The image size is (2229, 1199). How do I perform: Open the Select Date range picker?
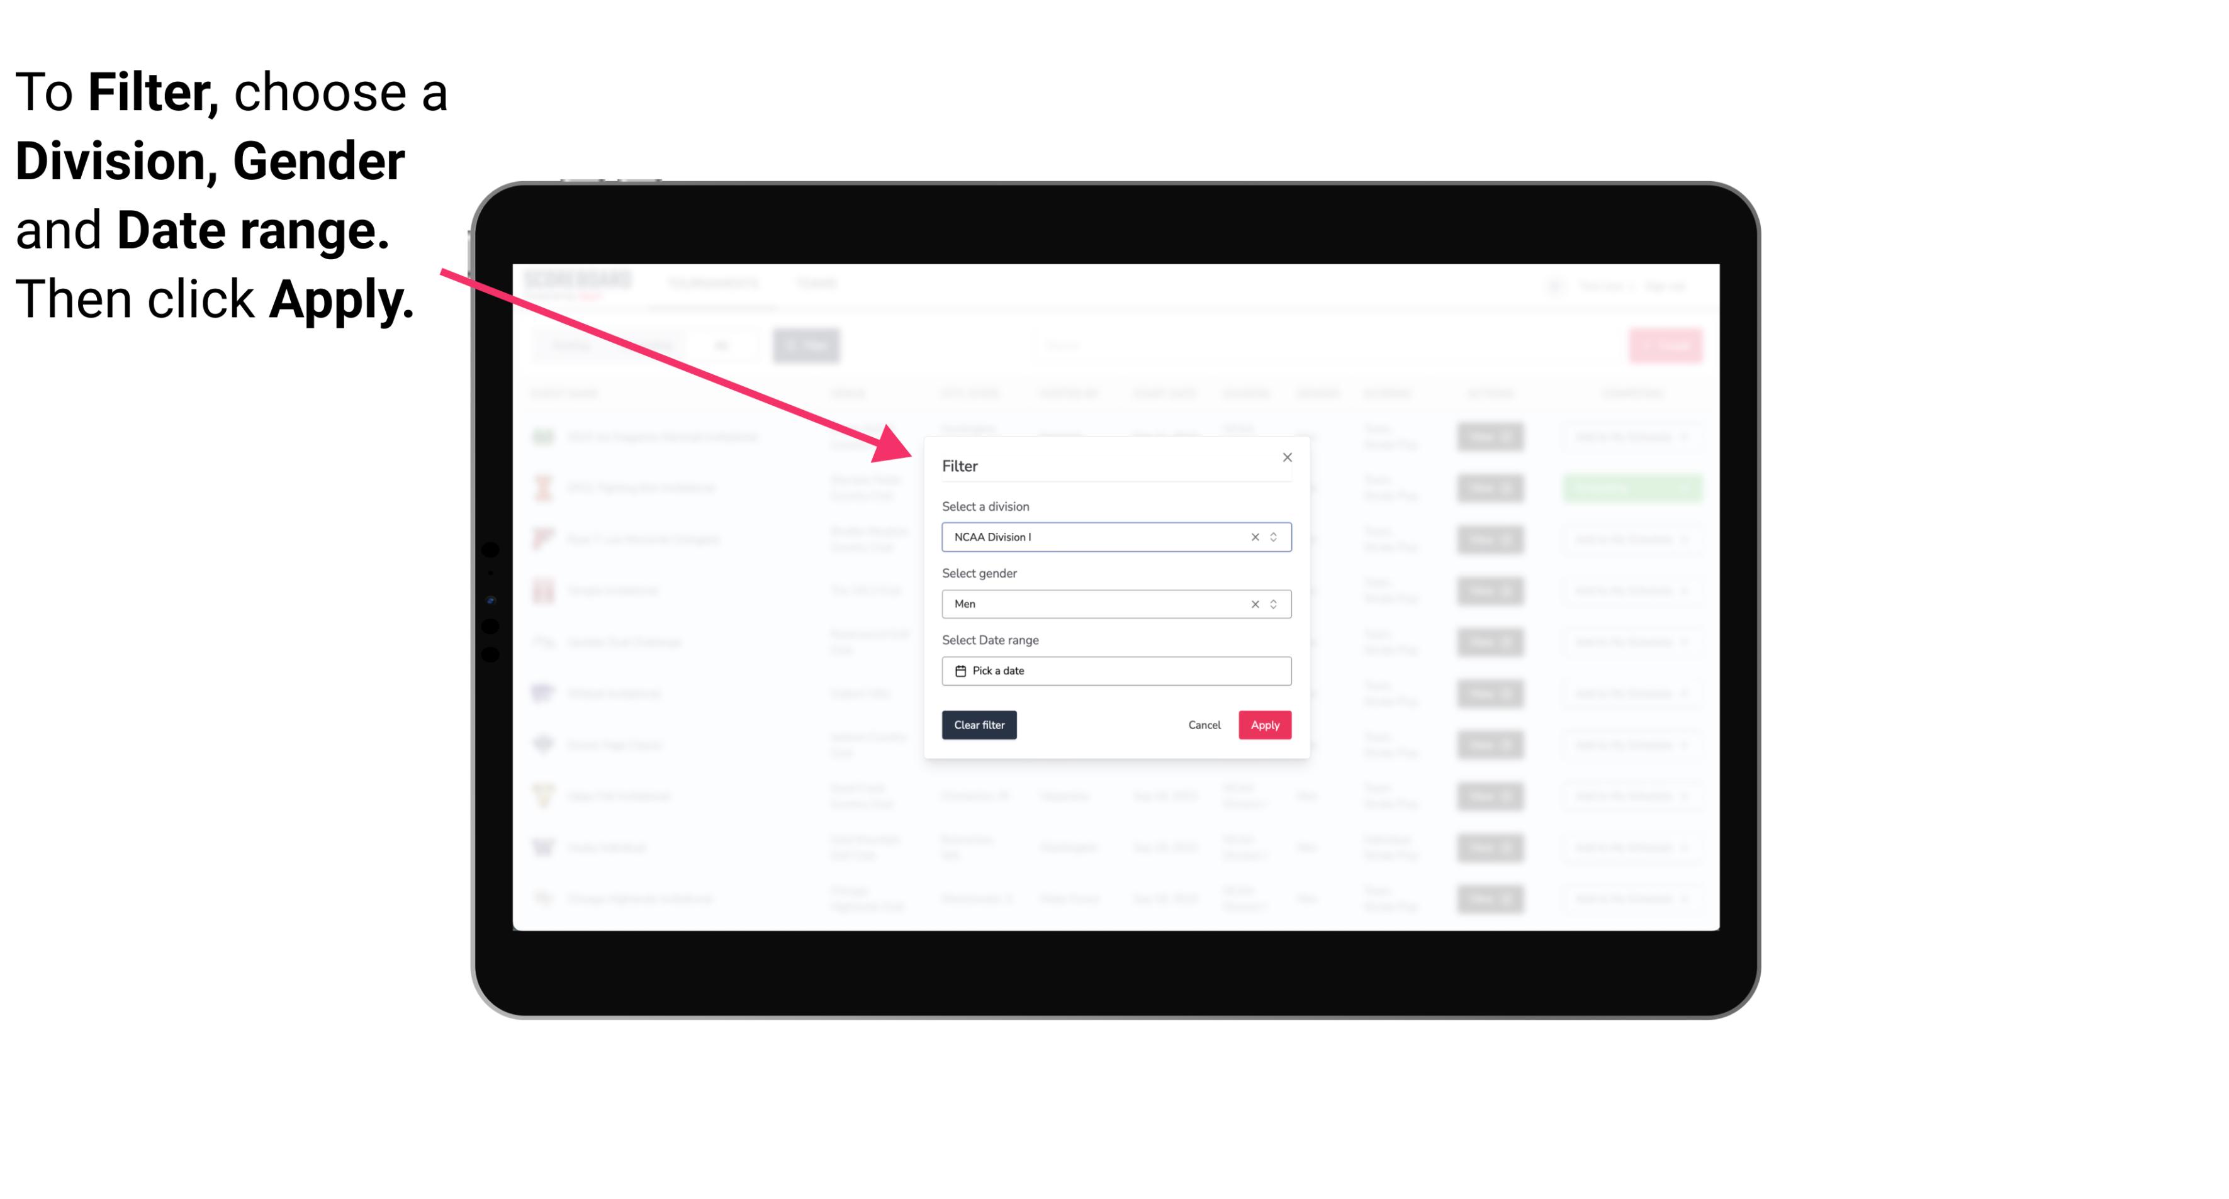[x=1114, y=671]
